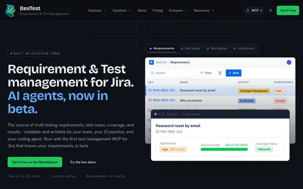Screen dimensions: 303x189
Task: Switch to the Collections tab
Action: pyautogui.click(x=244, y=48)
